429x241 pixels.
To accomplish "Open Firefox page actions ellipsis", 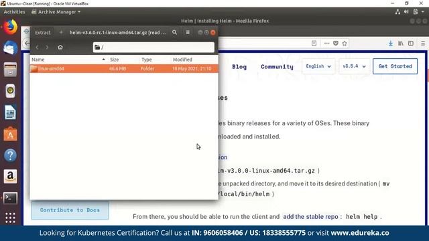I will (326, 44).
